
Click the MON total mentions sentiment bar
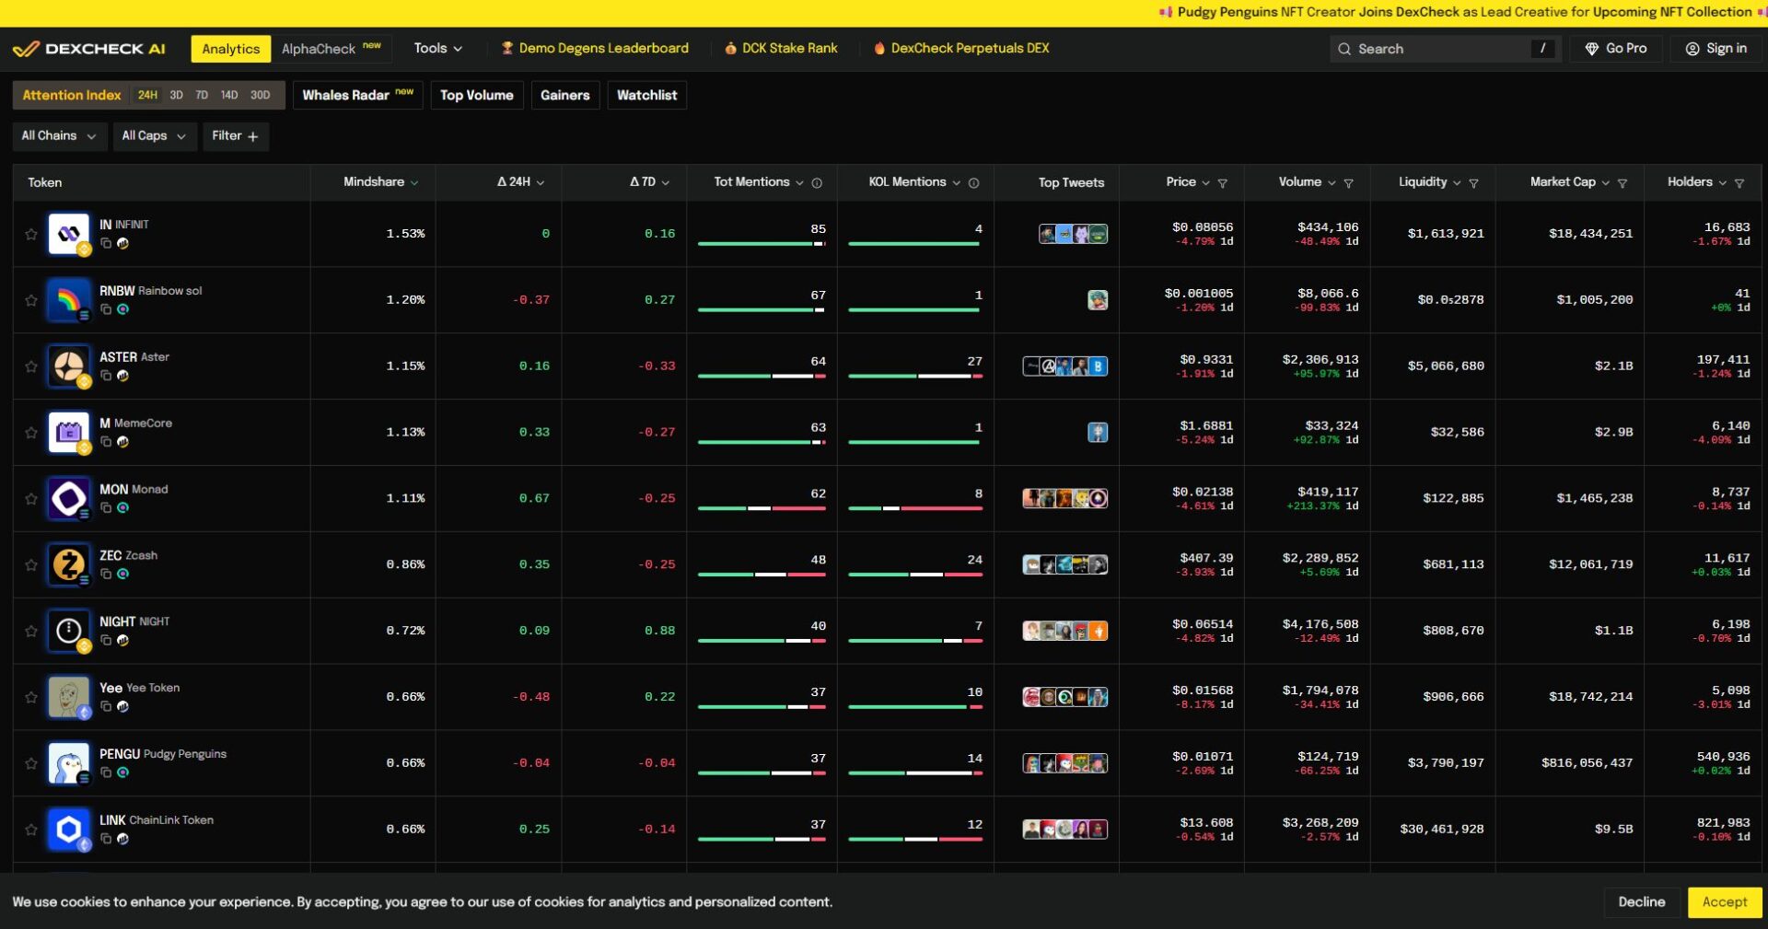pos(762,508)
